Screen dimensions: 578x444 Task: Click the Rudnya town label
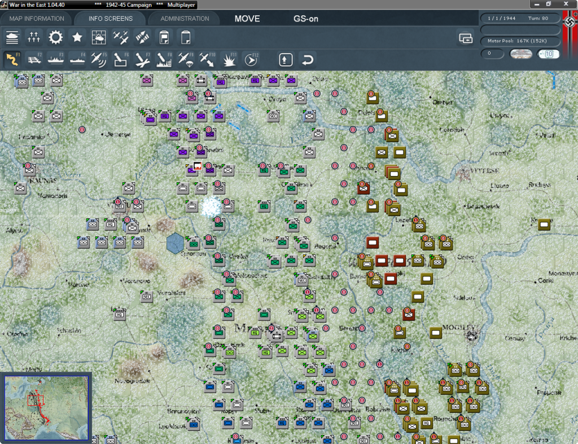[x=540, y=184]
